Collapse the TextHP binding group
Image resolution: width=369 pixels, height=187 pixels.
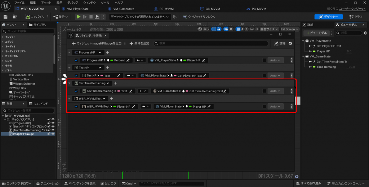tap(70, 68)
